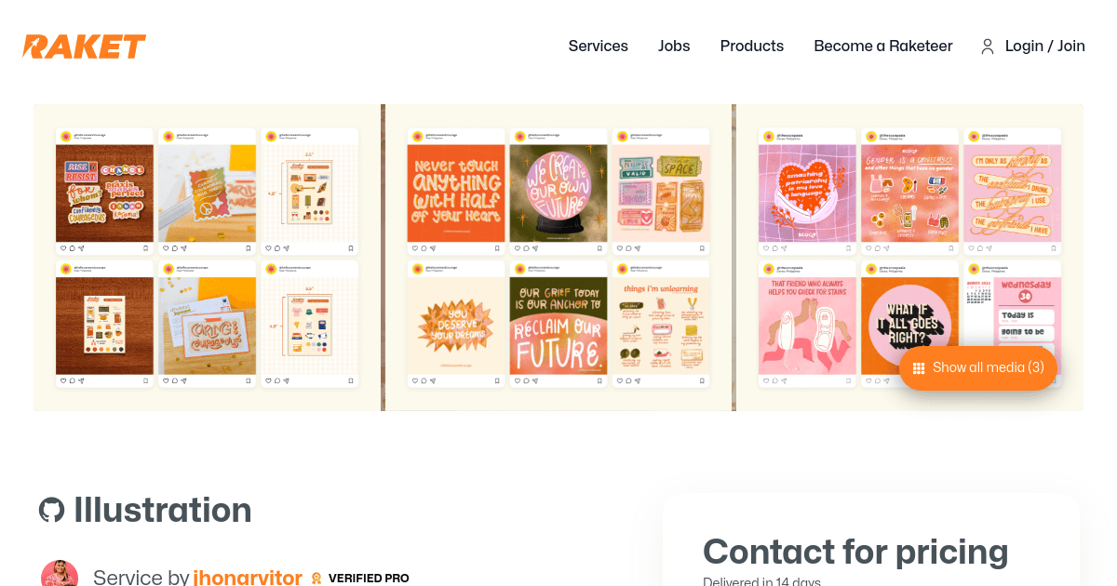Open the third pink illustrations image
The height and width of the screenshot is (586, 1117).
point(910,258)
